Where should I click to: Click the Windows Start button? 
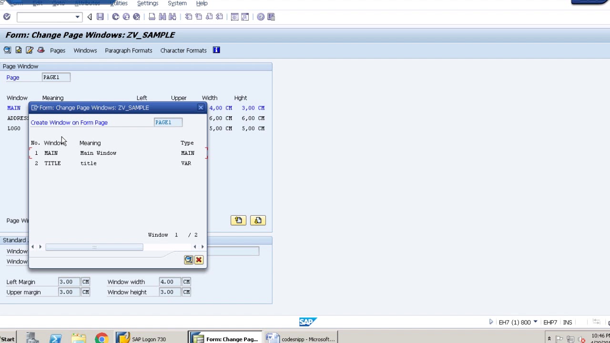[8, 339]
